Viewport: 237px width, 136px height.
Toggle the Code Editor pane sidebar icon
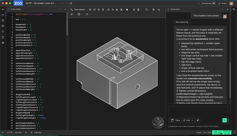(x=3, y=15)
